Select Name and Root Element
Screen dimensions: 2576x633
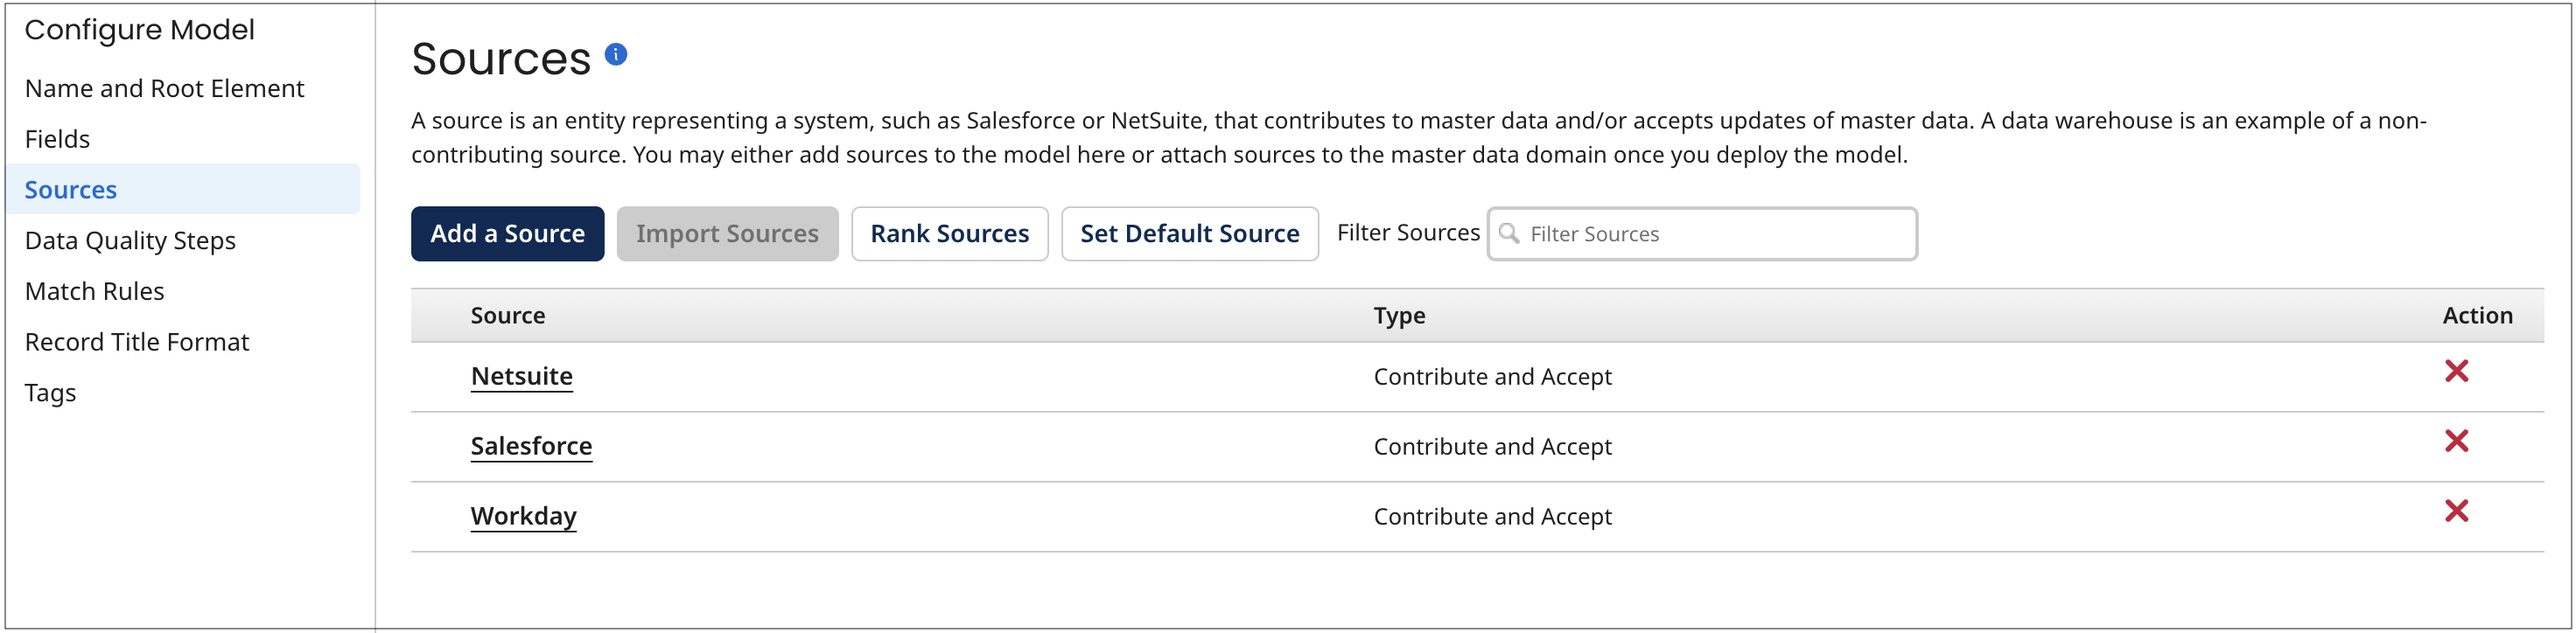tap(165, 87)
